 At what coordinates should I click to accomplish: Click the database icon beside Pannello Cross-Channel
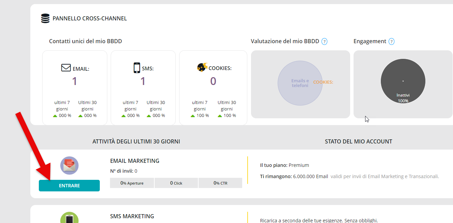coord(45,18)
